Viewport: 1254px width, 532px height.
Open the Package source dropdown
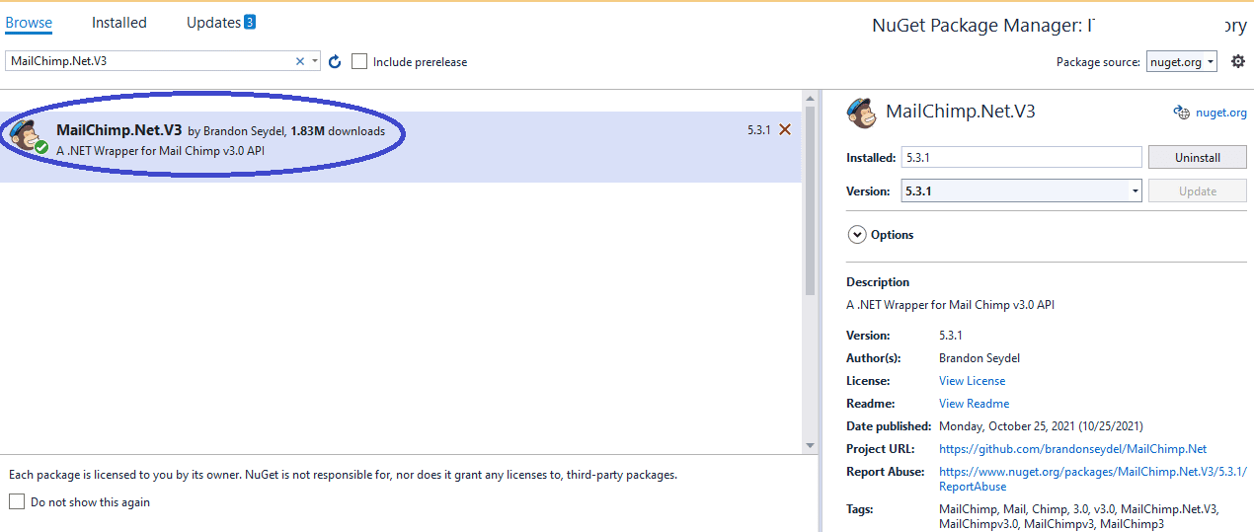point(1182,61)
